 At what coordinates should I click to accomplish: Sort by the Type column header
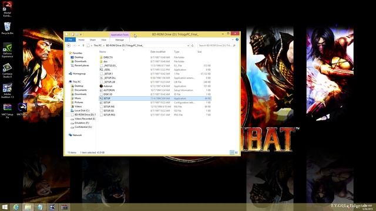click(x=177, y=52)
